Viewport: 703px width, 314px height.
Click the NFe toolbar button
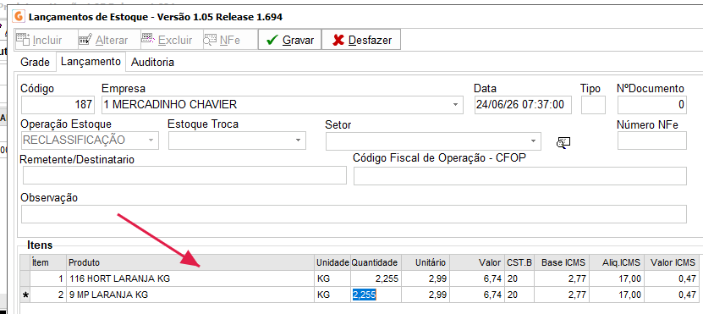point(230,40)
